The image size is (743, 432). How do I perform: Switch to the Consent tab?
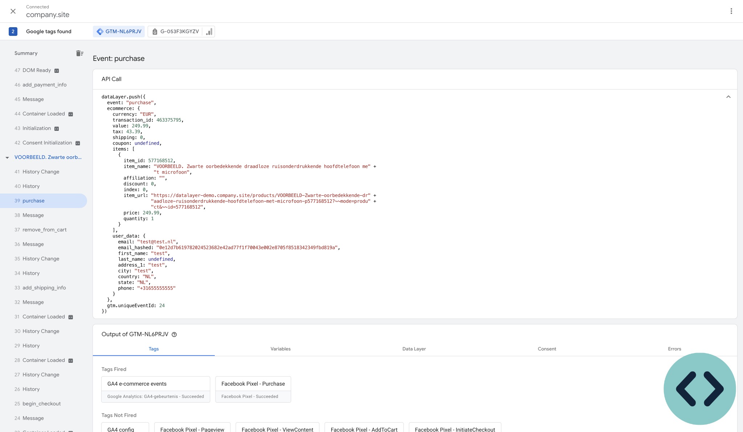point(547,349)
